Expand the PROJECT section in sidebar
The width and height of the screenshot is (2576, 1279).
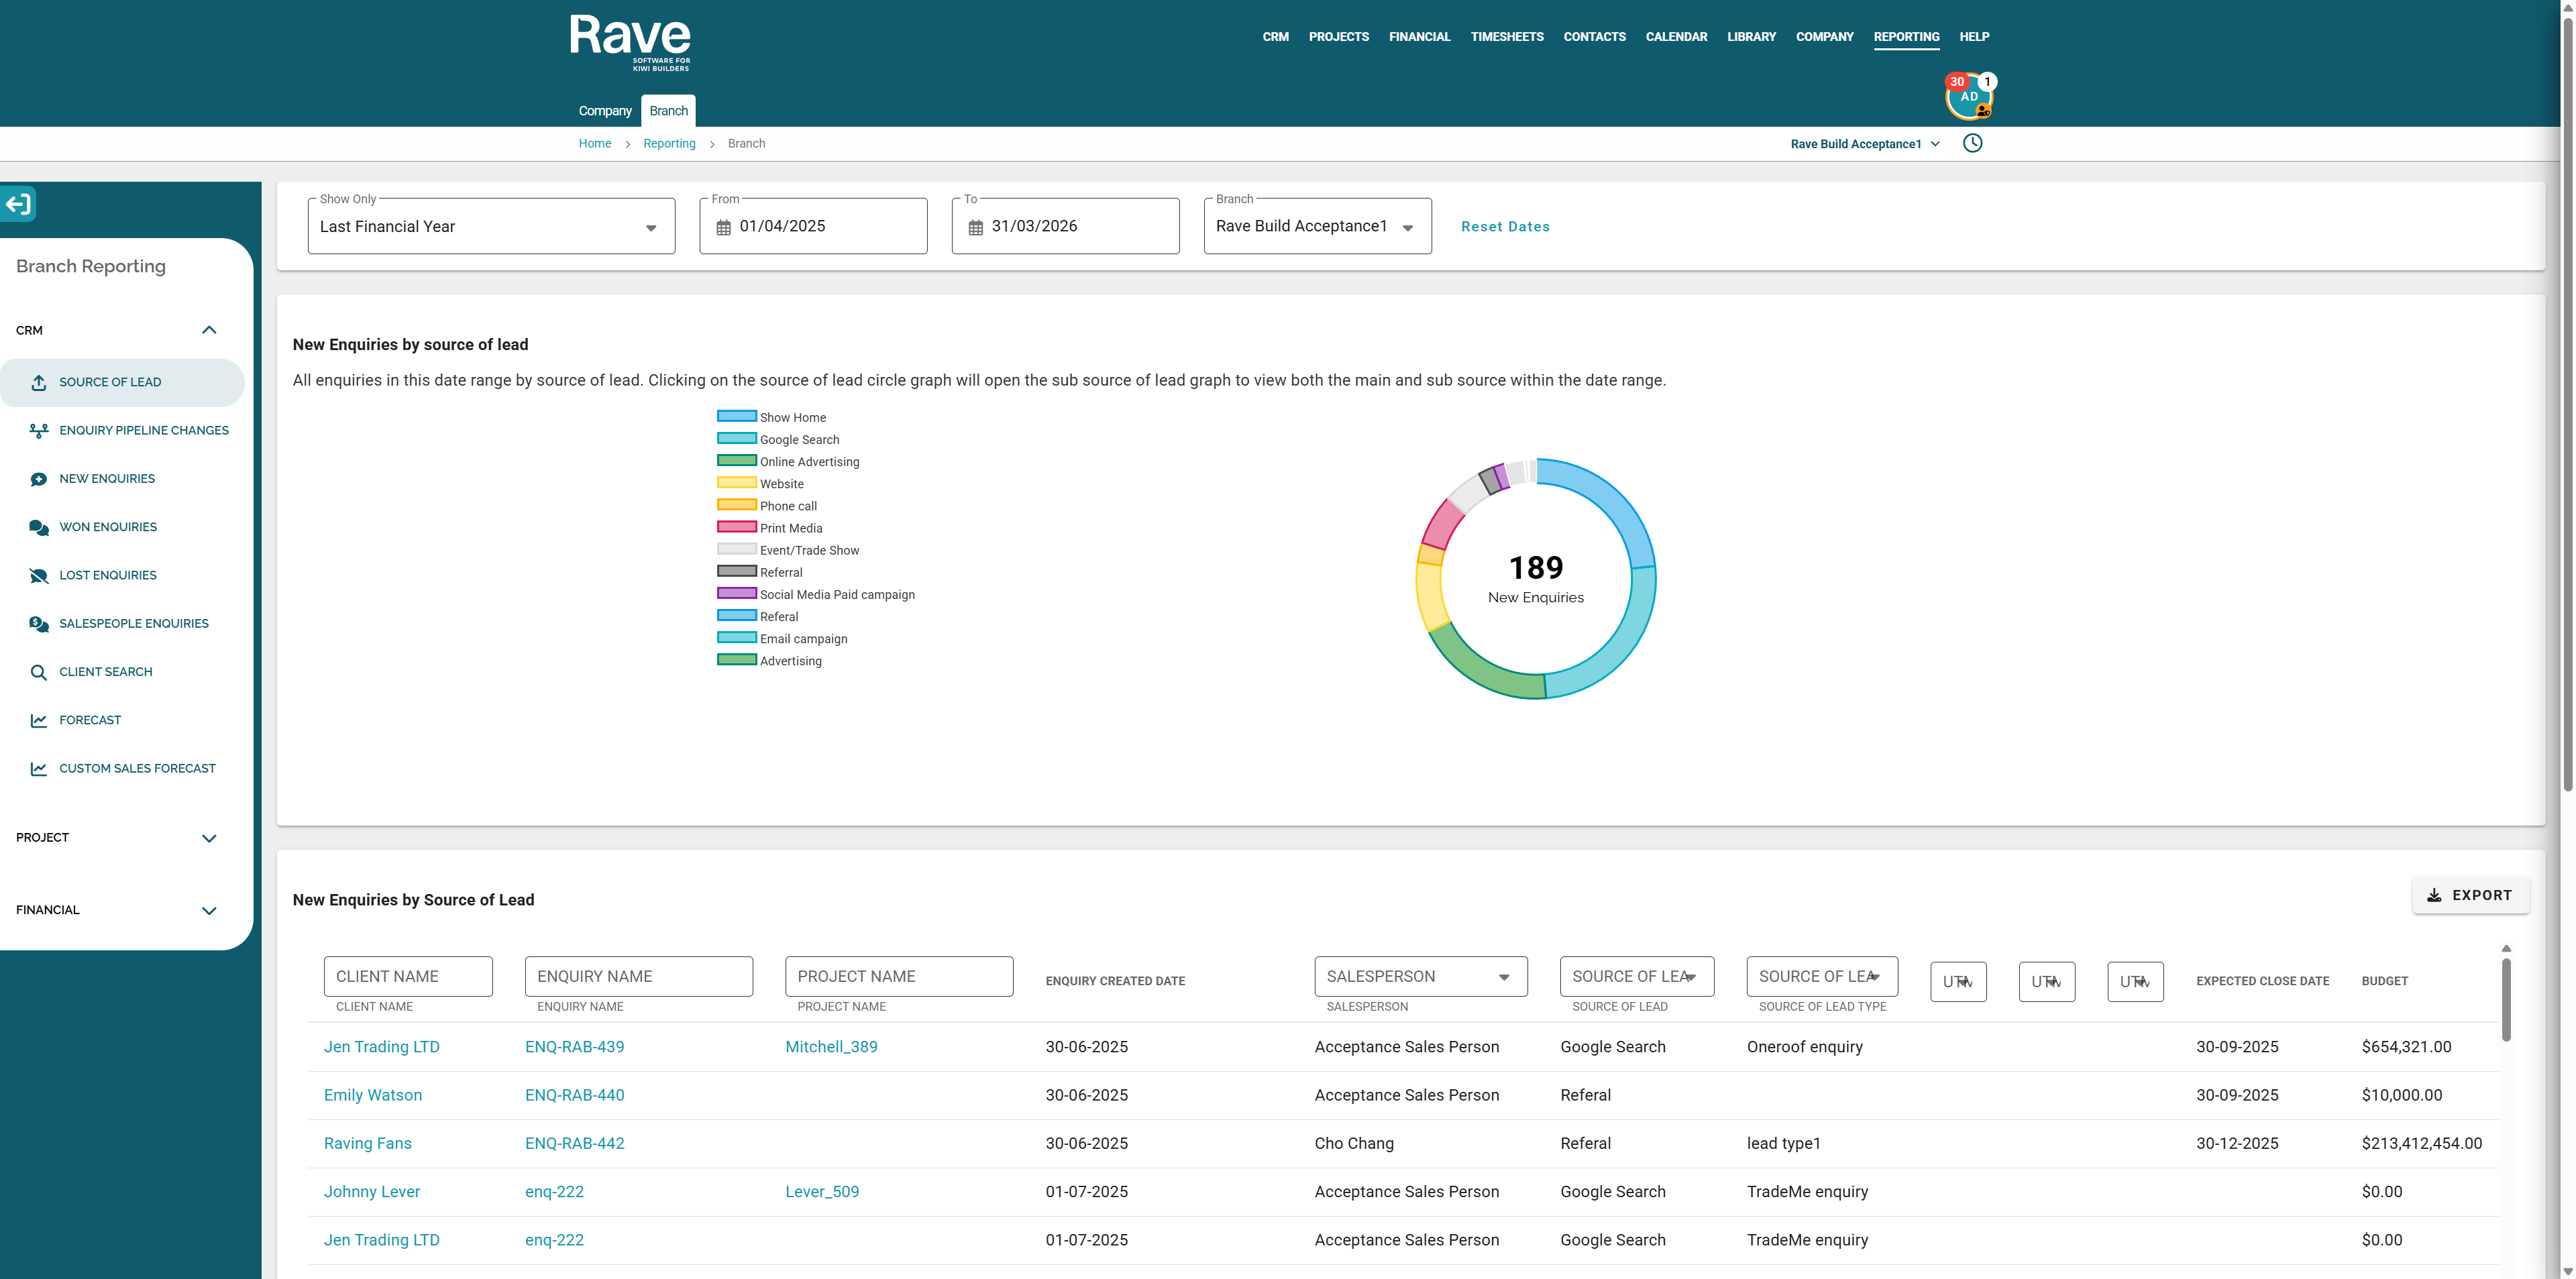(116, 838)
